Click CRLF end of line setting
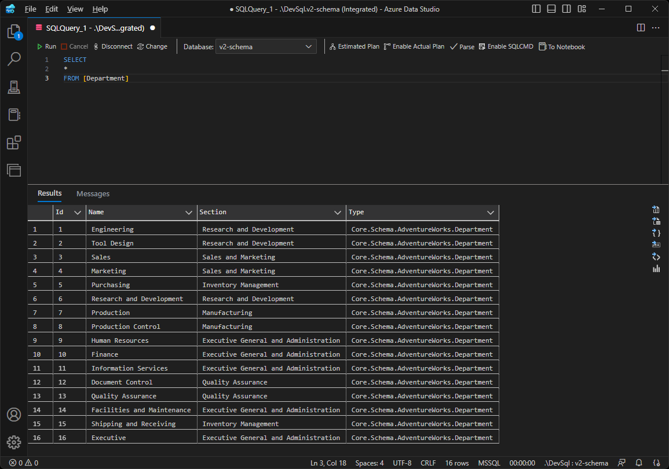The height and width of the screenshot is (469, 669). [428, 463]
